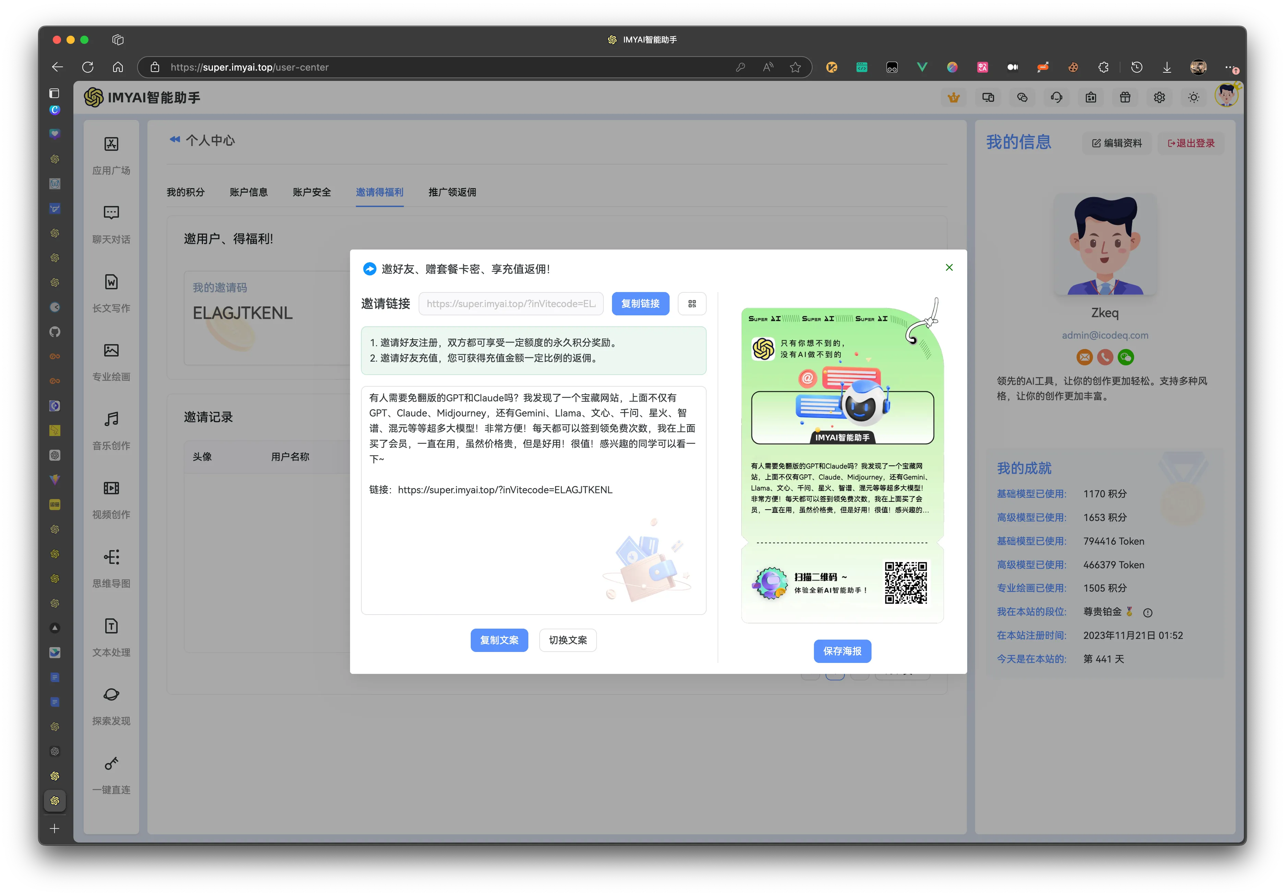Click the info icon beside 尊贵铂金
The width and height of the screenshot is (1285, 896).
click(x=1147, y=612)
